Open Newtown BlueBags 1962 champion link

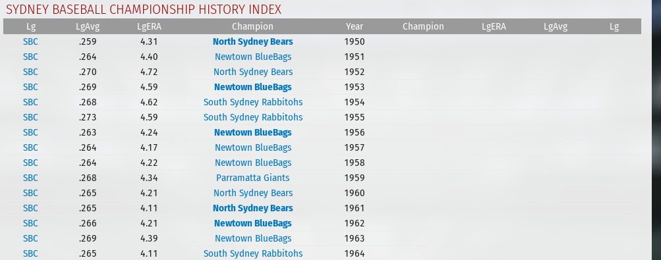[252, 223]
